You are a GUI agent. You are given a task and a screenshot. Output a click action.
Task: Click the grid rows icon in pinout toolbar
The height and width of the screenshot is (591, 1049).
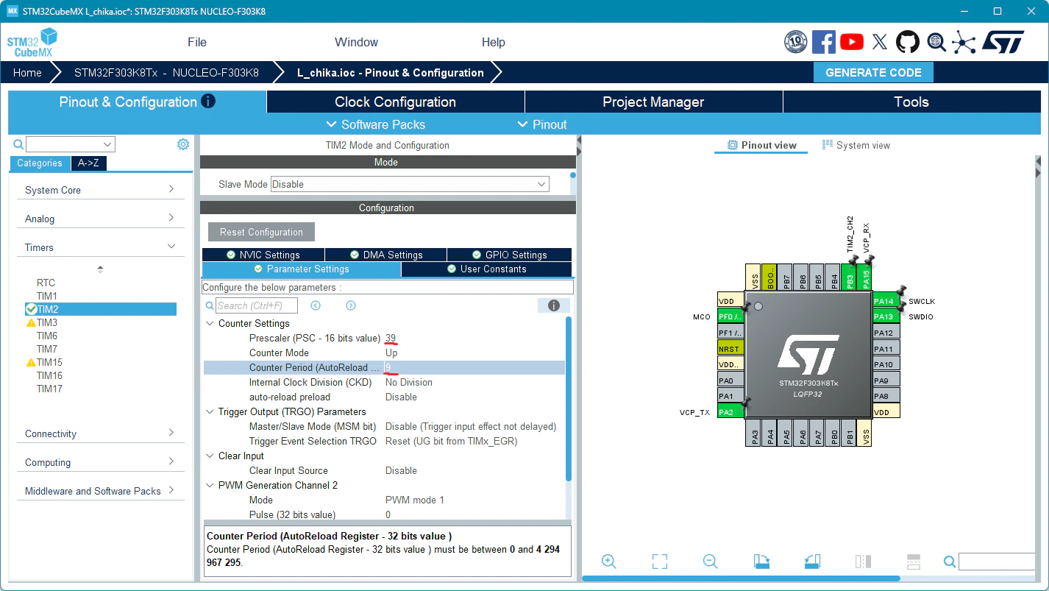[913, 562]
